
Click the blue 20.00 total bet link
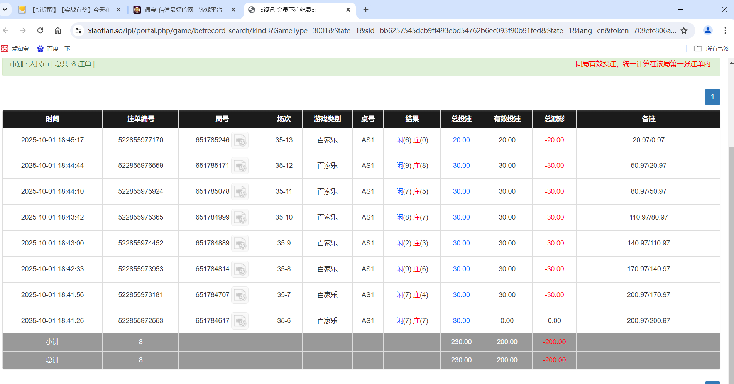pos(461,140)
